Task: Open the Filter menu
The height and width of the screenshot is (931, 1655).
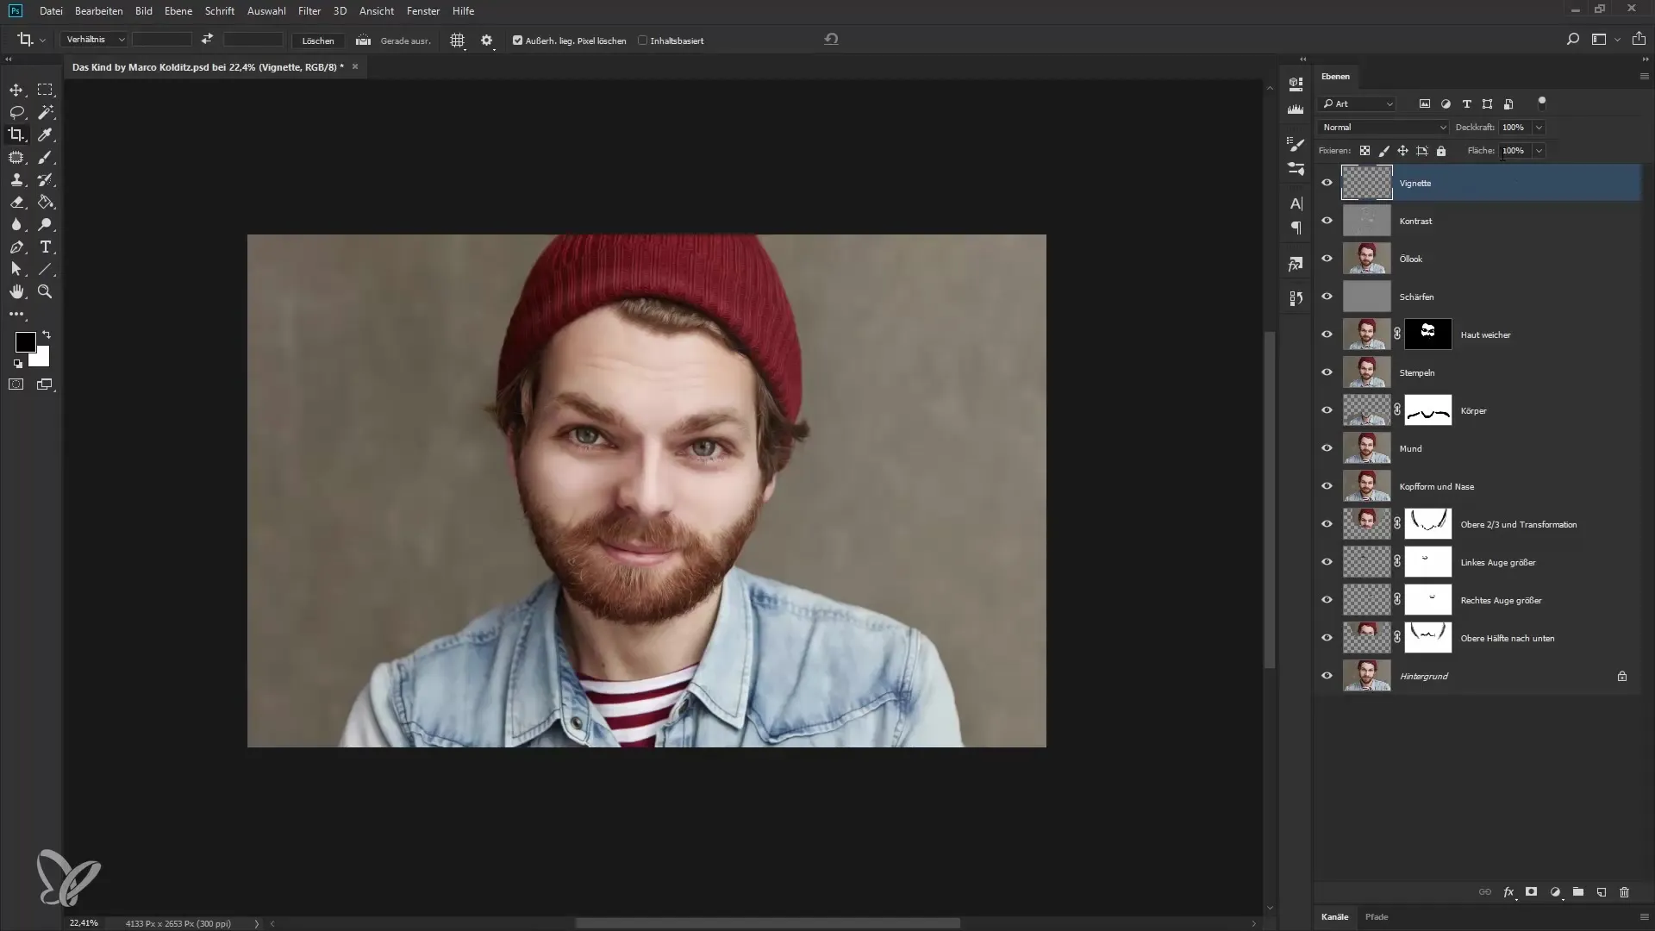Action: (x=309, y=11)
